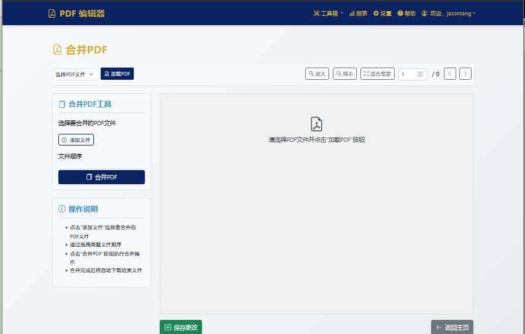Click the 选择要合并的PDF文件 label
Viewport: 525px width, 334px height.
pos(87,123)
